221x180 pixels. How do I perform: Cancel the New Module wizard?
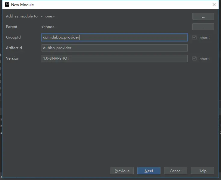click(176, 171)
